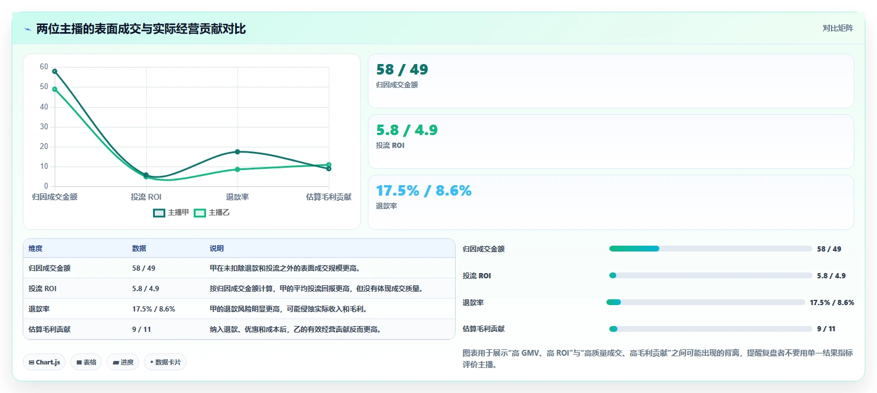Click table cell 估算毛利贡献 in 维度 column

pyautogui.click(x=49, y=329)
